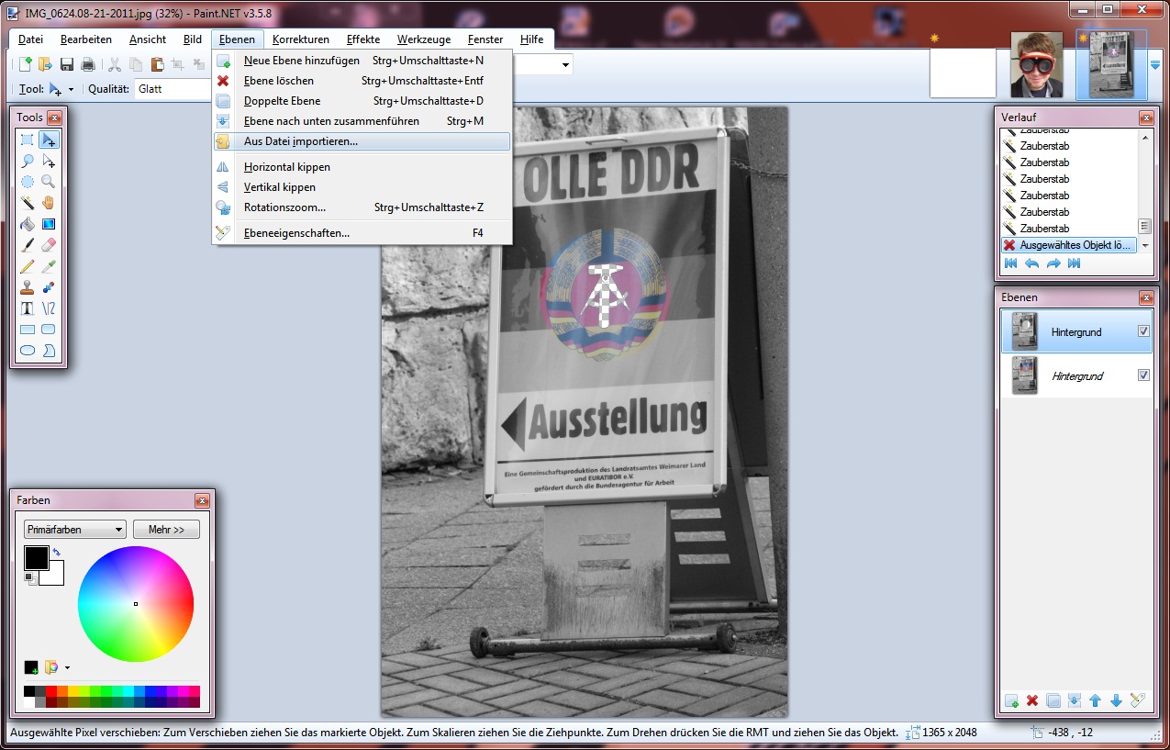This screenshot has width=1170, height=750.
Task: Select the Recolor tool
Action: [50, 287]
